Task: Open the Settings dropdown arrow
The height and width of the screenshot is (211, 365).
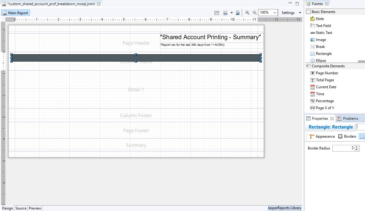Action: pos(300,13)
